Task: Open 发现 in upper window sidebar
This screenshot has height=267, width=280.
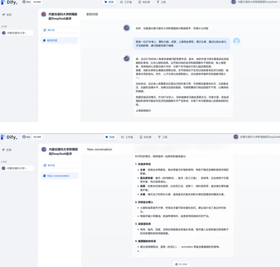Action: point(7,15)
